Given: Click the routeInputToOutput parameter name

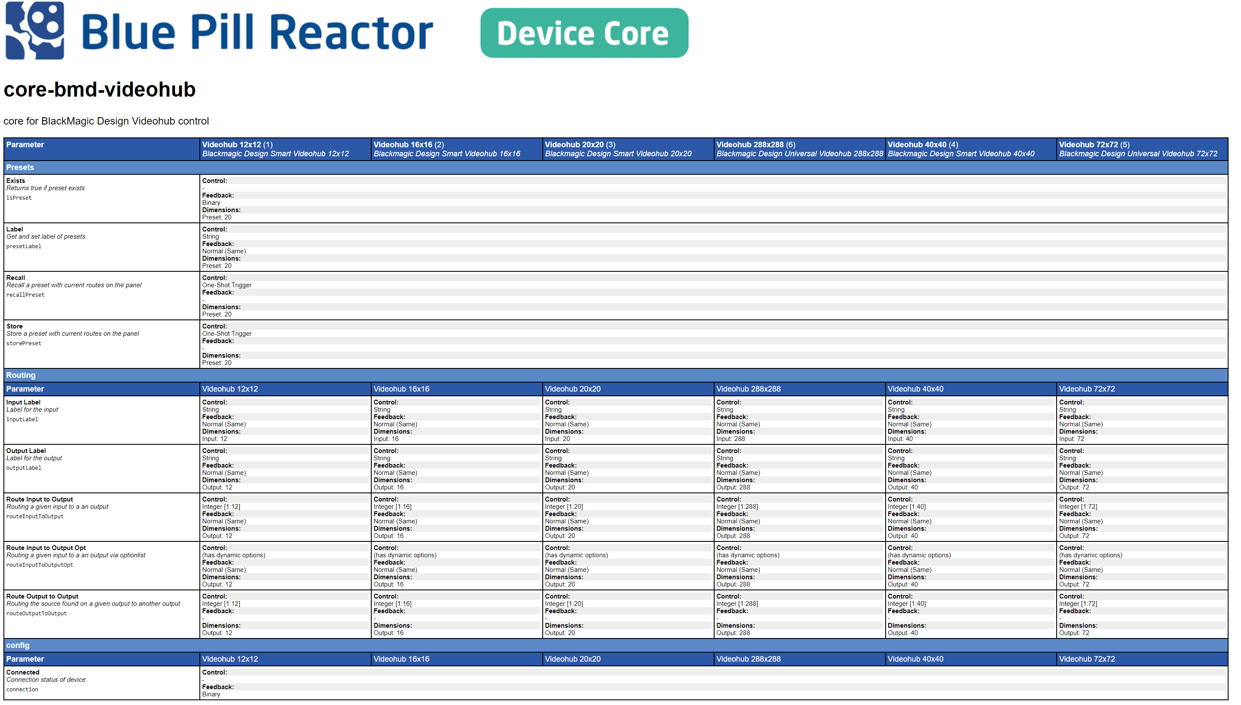Looking at the screenshot, I should [x=35, y=516].
